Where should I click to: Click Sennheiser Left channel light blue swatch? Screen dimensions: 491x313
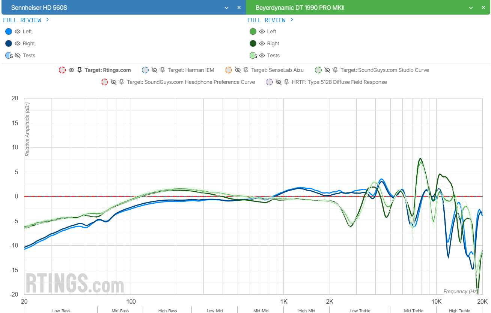(9, 31)
